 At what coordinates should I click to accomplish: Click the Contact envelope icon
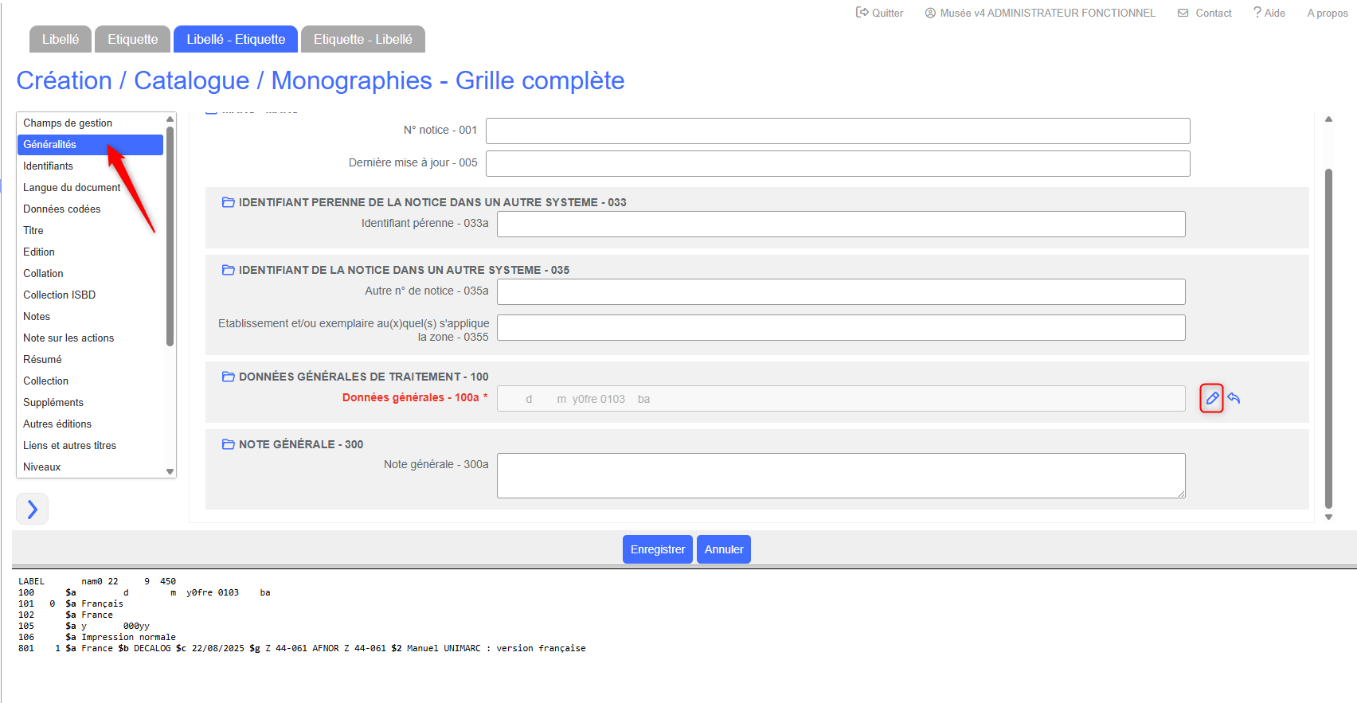[x=1183, y=13]
